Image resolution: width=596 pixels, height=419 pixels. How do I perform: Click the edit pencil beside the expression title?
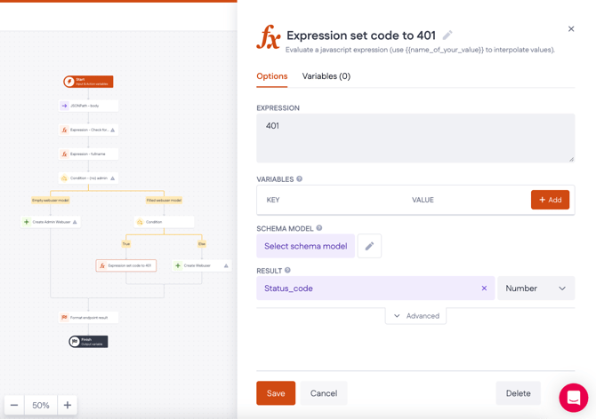pyautogui.click(x=447, y=36)
